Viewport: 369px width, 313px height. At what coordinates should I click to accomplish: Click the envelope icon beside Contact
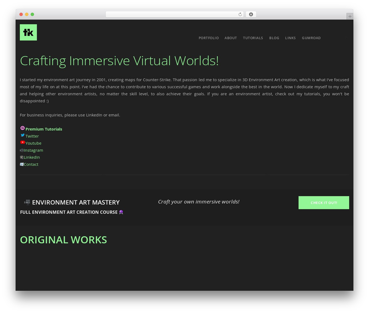coord(22,164)
